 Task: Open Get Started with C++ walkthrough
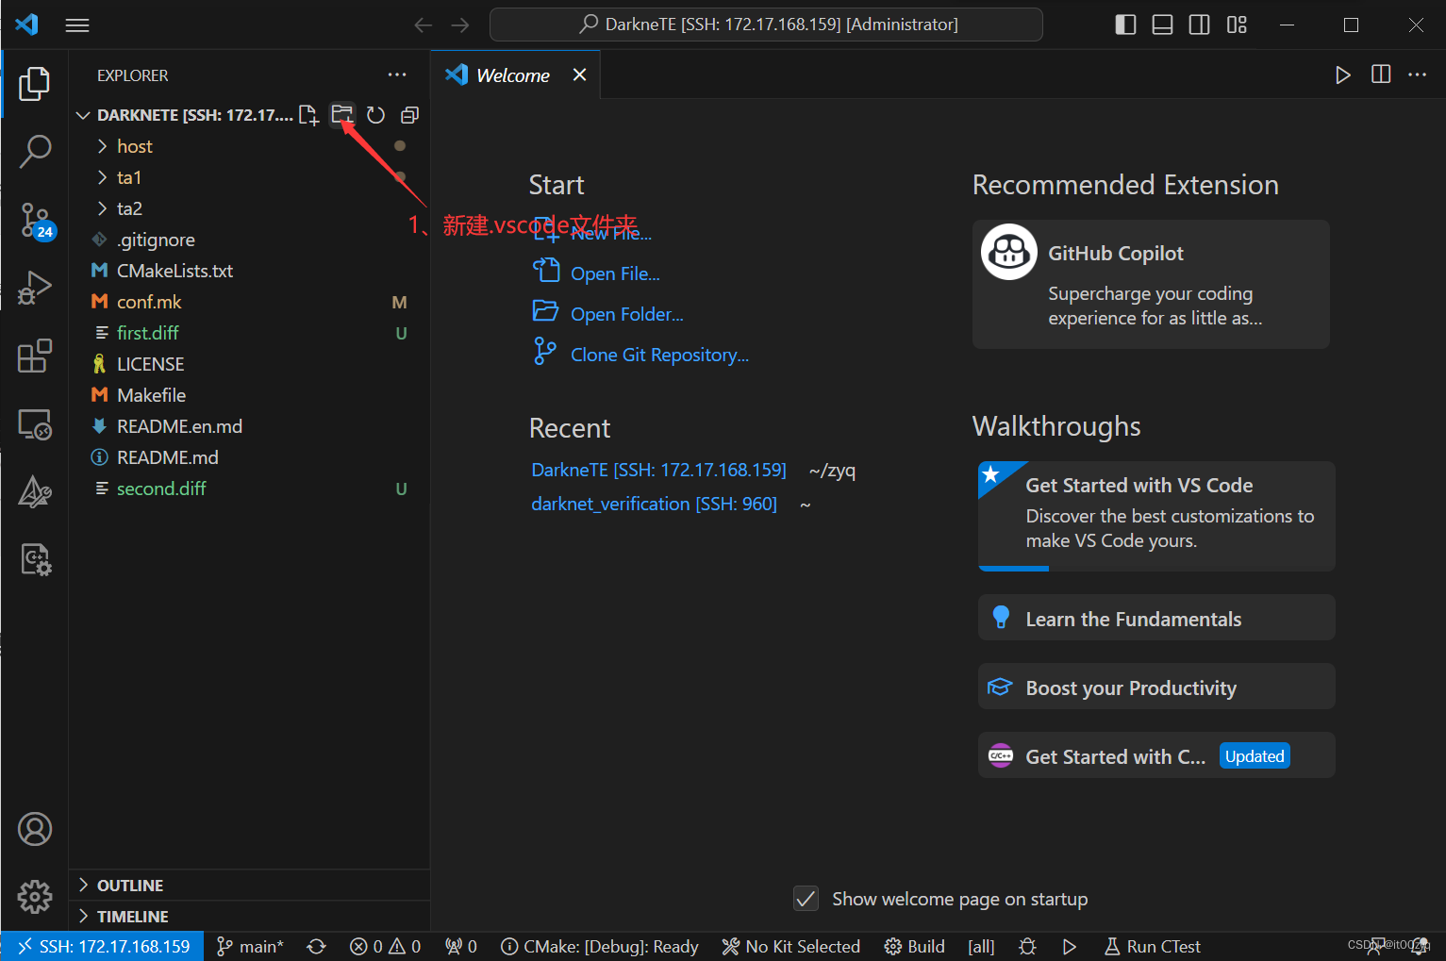pyautogui.click(x=1156, y=755)
